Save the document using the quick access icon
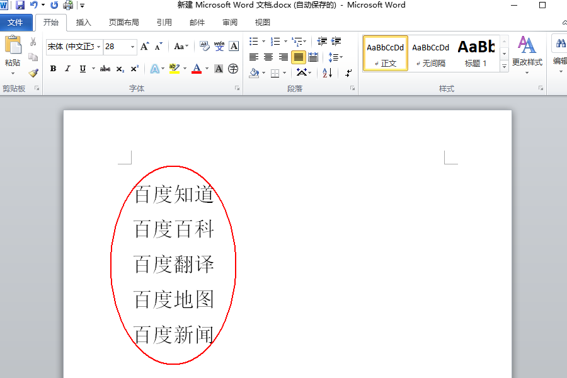This screenshot has width=567, height=378. (20, 5)
